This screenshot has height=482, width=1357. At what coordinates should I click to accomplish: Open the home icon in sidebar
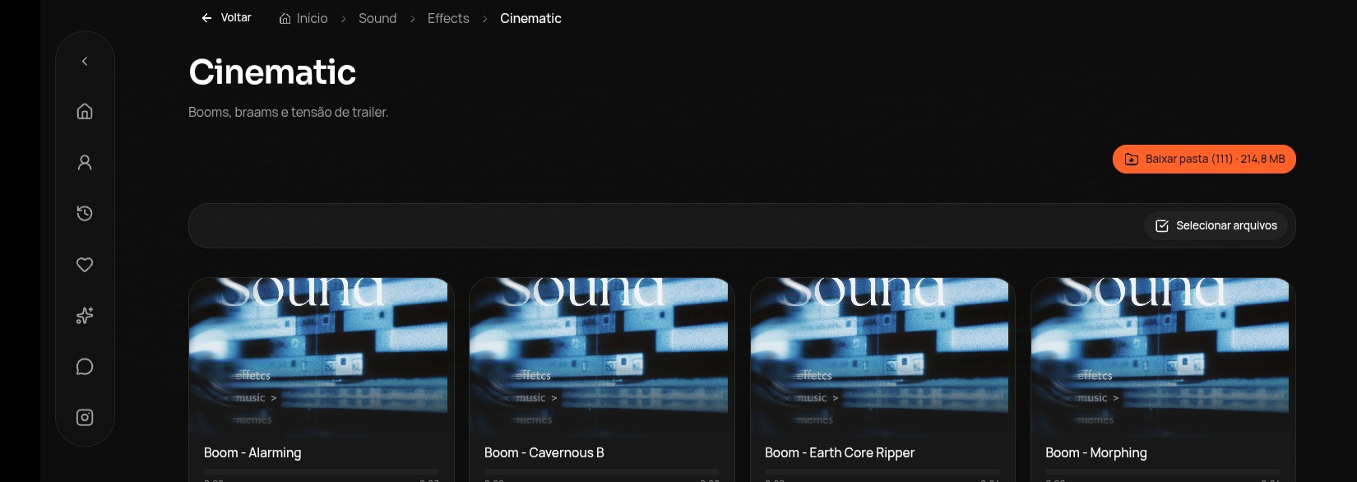click(x=85, y=111)
